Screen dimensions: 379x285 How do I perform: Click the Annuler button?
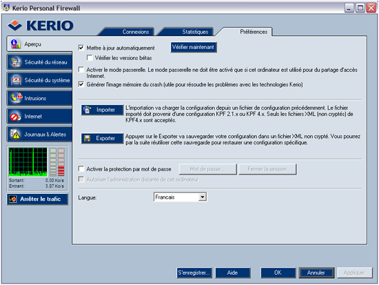[x=316, y=273]
